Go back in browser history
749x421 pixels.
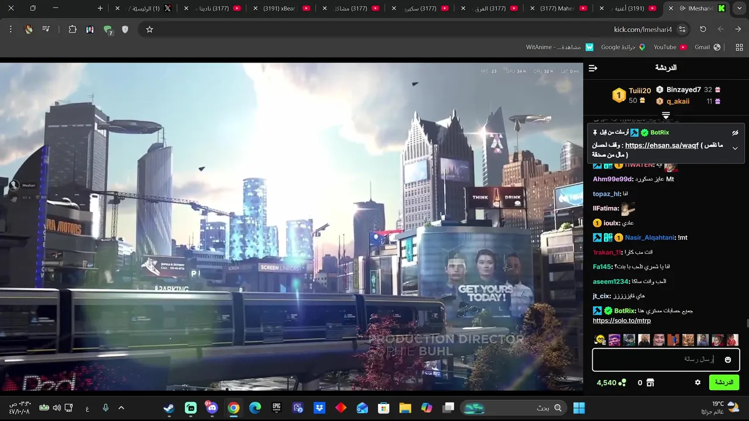click(737, 29)
